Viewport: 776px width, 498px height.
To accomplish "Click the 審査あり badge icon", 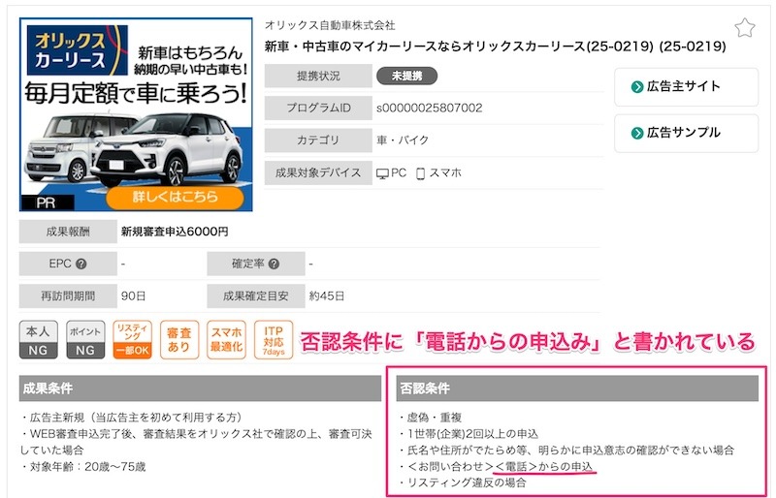I will 178,340.
